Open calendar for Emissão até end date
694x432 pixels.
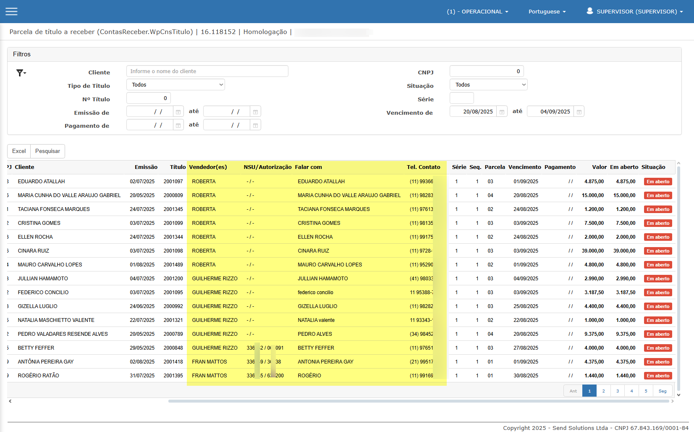(x=255, y=112)
